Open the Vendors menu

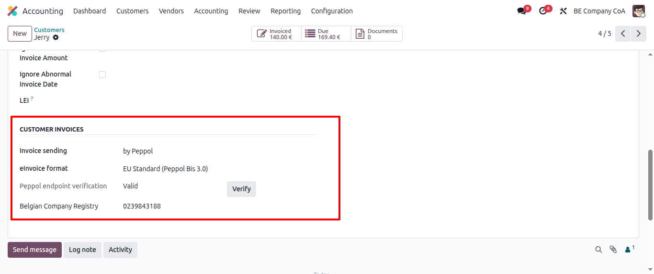[171, 11]
